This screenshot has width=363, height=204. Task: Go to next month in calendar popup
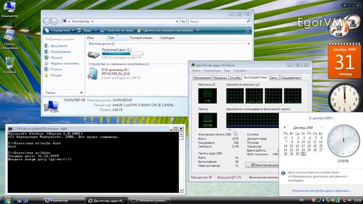click(322, 127)
